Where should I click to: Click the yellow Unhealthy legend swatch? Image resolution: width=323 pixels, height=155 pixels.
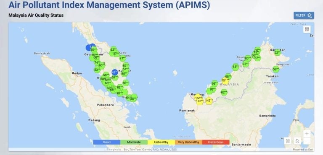(x=161, y=142)
